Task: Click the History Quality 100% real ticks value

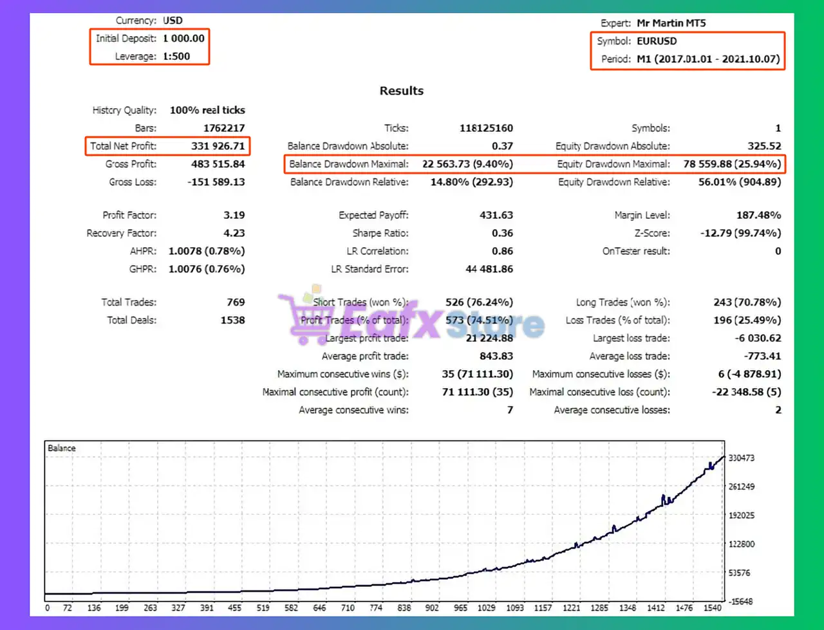Action: pos(207,110)
